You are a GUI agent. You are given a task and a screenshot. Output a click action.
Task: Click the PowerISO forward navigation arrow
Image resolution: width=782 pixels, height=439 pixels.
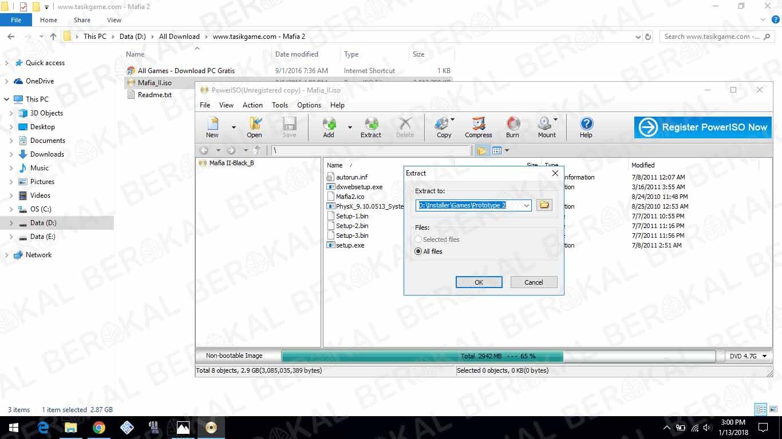pyautogui.click(x=231, y=150)
